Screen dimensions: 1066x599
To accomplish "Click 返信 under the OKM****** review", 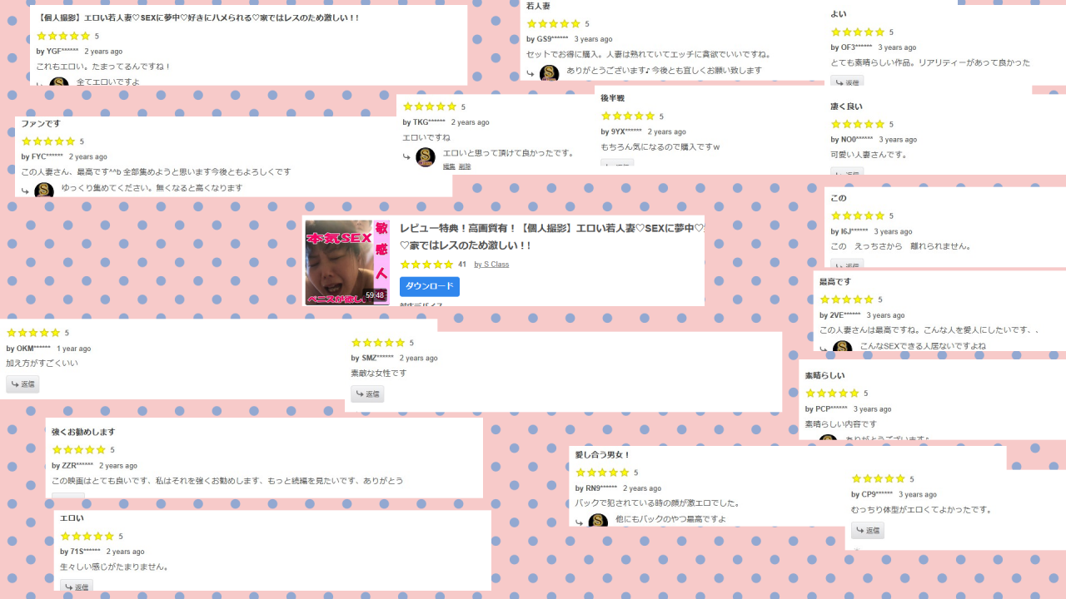I will [x=22, y=384].
